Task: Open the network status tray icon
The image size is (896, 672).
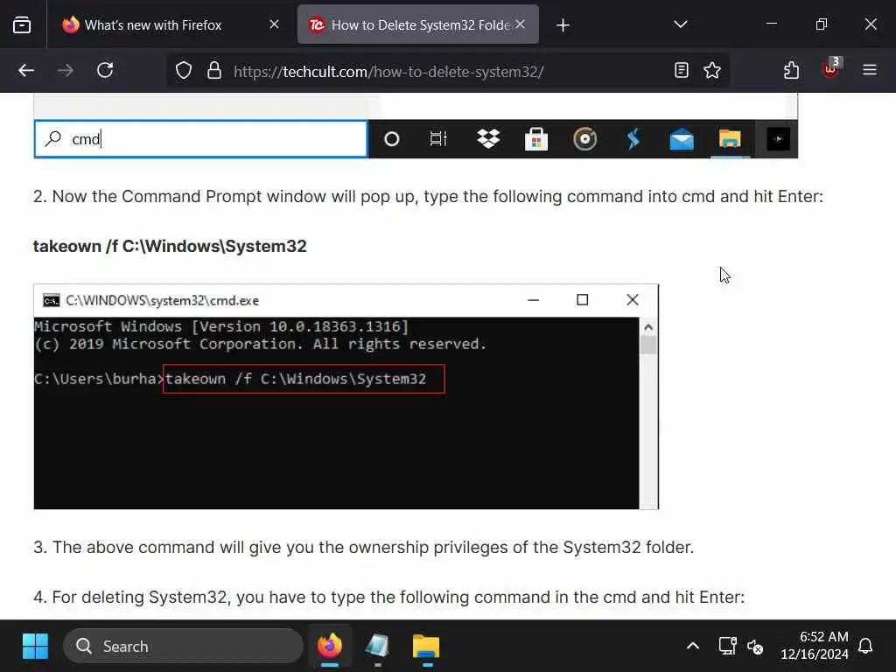Action: tap(727, 647)
